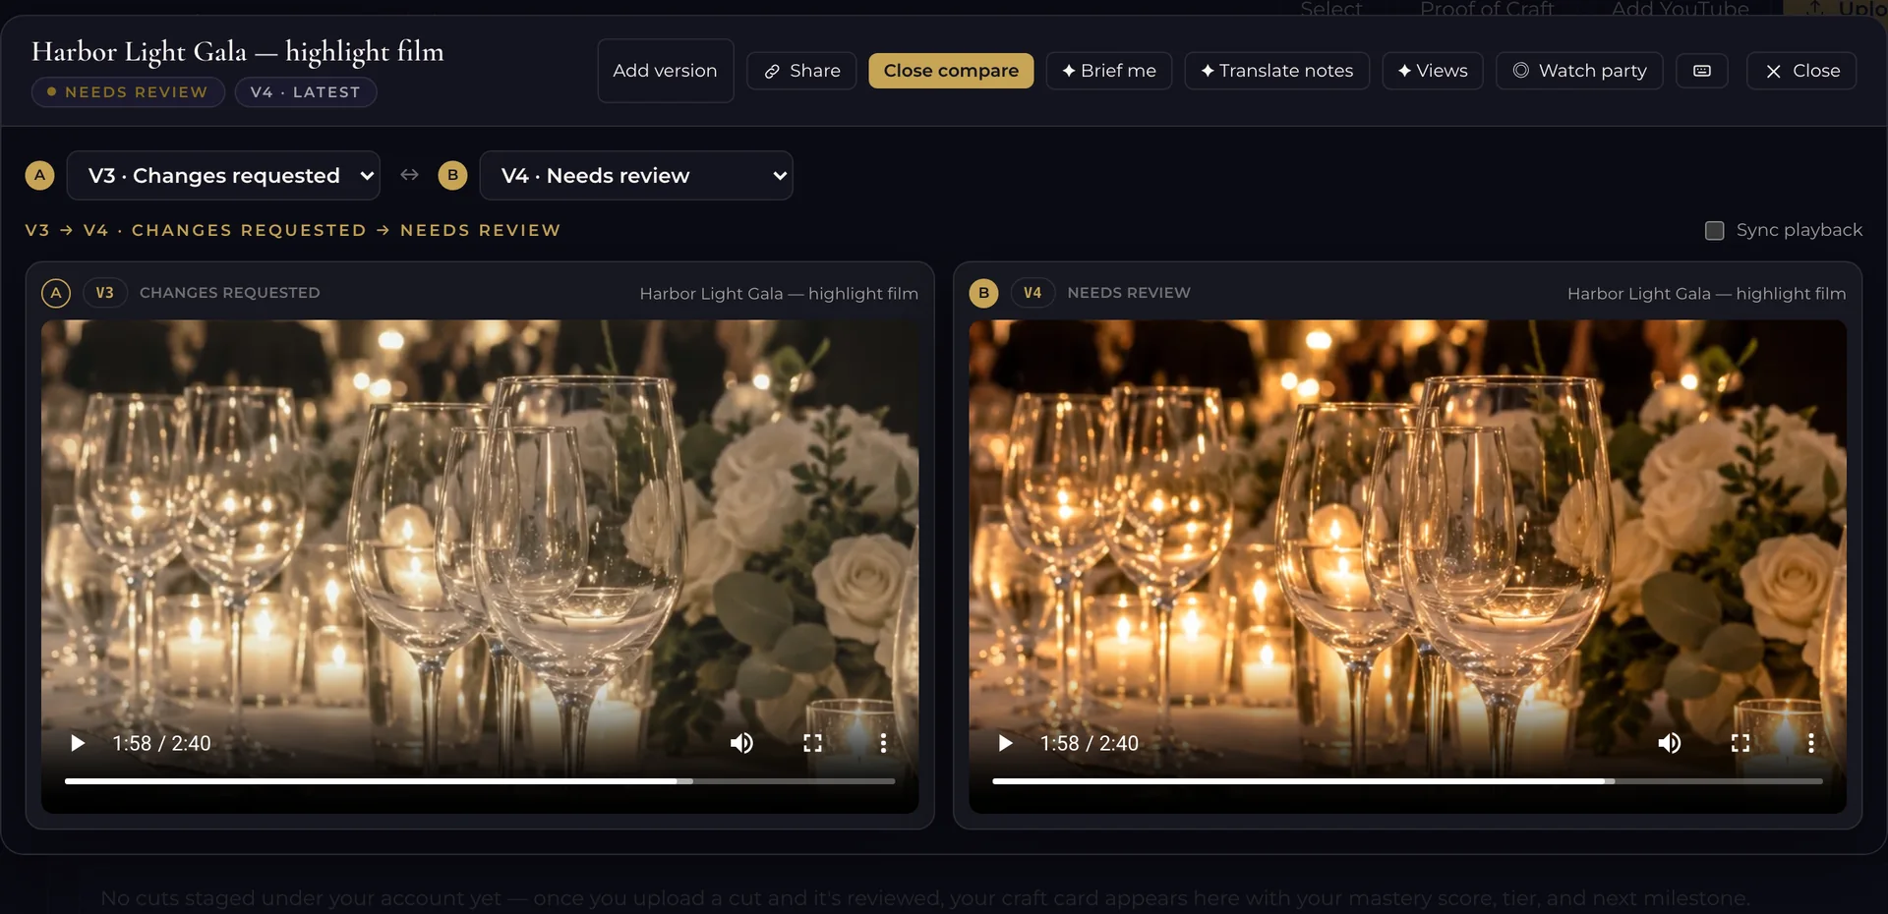Click the V4 · LATEST version badge
Image resolution: width=1888 pixels, height=914 pixels.
[x=305, y=92]
